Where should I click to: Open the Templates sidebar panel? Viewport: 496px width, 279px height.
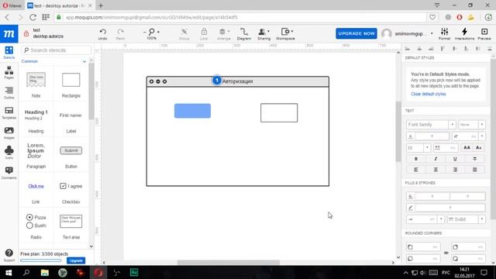tap(9, 112)
